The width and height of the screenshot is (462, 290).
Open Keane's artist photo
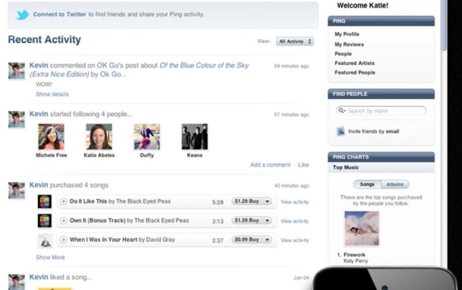pyautogui.click(x=195, y=137)
